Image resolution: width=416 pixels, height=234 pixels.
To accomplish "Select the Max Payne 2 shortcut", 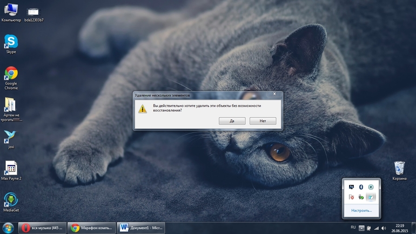I will pyautogui.click(x=11, y=168).
